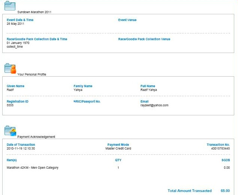Image resolution: width=238 pixels, height=195 pixels.
Task: Click the 'QTY' column header
Action: [x=118, y=160]
